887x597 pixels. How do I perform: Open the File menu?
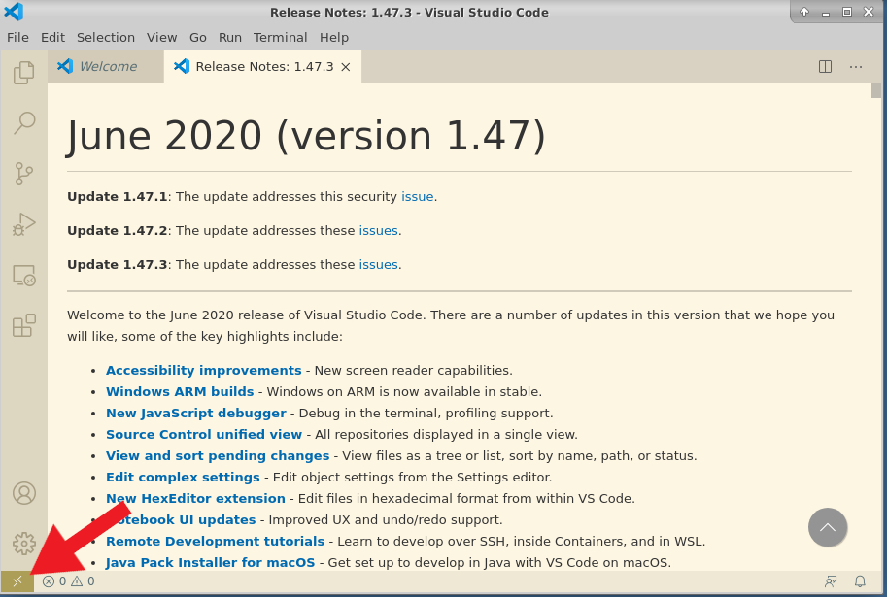(17, 37)
